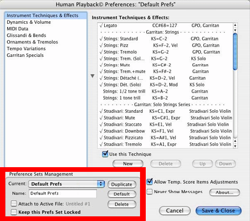Open Glissandi & Bends section
This screenshot has width=250, height=221.
click(26, 35)
